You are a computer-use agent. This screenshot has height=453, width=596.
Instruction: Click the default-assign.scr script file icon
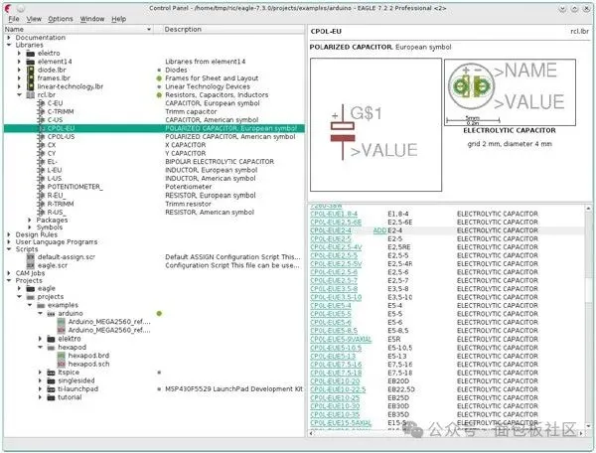click(31, 257)
